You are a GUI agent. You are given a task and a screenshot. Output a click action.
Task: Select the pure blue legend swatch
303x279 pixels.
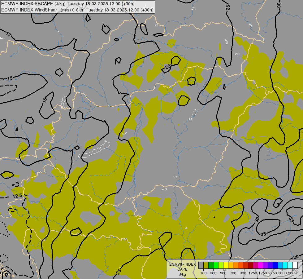275,265
